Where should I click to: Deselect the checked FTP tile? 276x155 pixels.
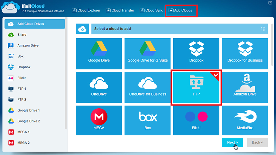(x=196, y=87)
